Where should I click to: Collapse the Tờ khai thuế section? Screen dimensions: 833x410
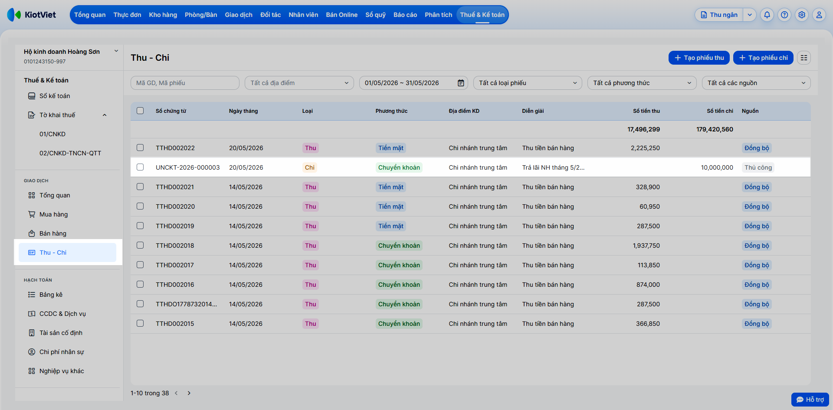pos(105,115)
